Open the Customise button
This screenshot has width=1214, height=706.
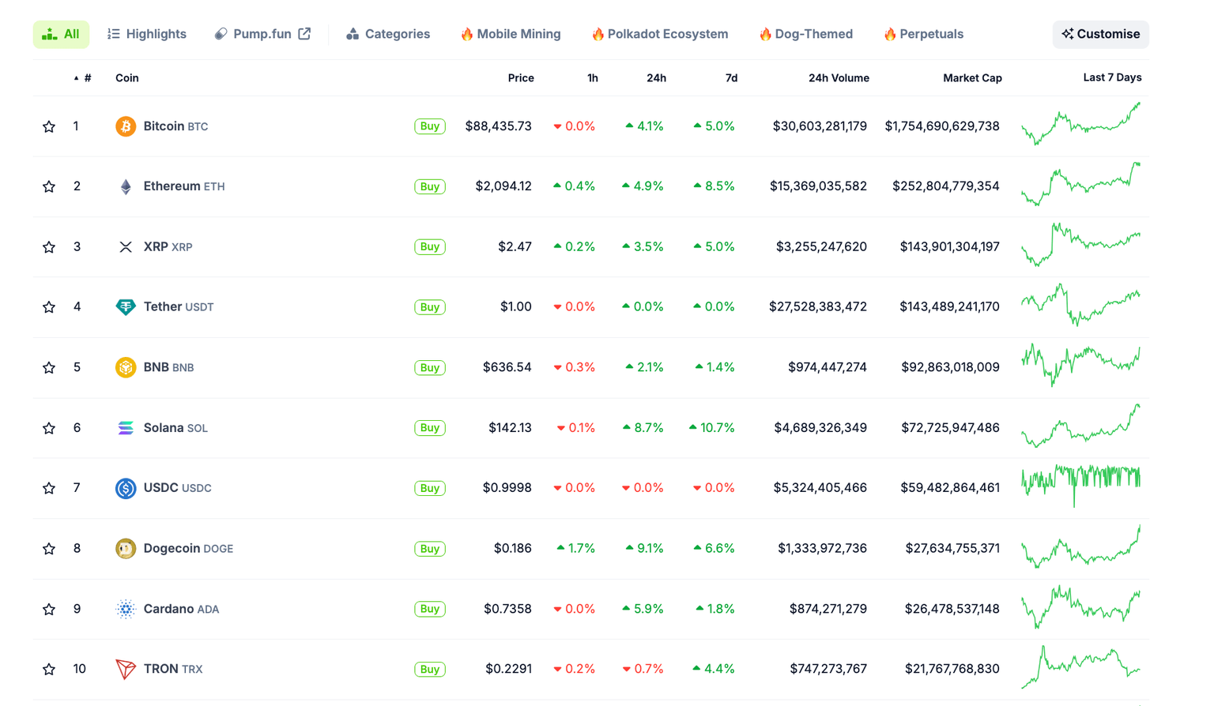pos(1100,34)
